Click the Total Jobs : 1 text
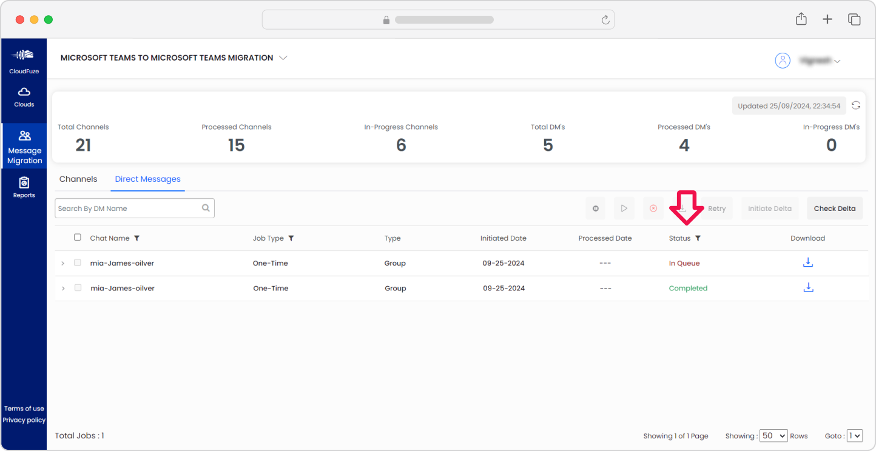Screen dimensions: 876x451 79,435
